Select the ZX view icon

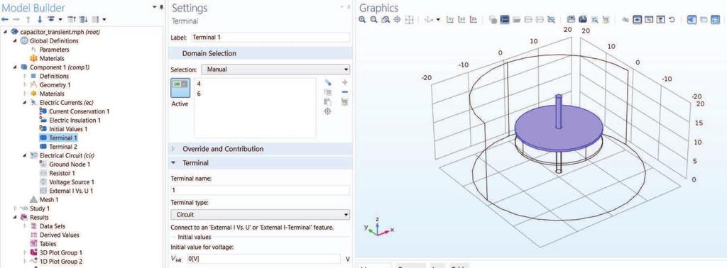pos(473,19)
